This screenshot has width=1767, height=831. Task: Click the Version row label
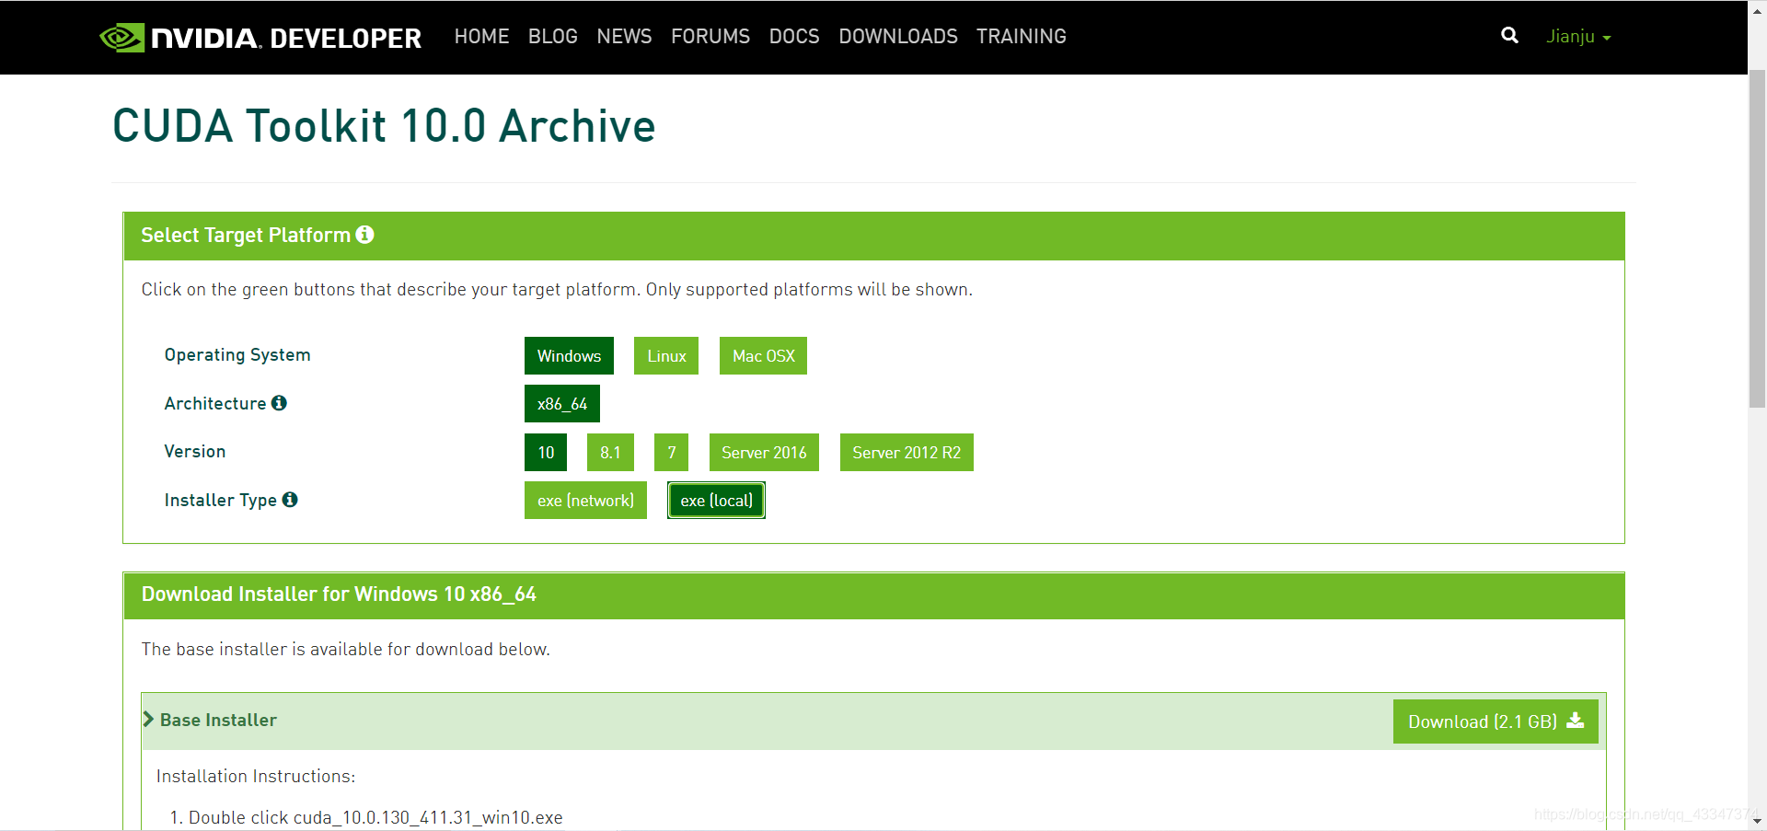(195, 452)
